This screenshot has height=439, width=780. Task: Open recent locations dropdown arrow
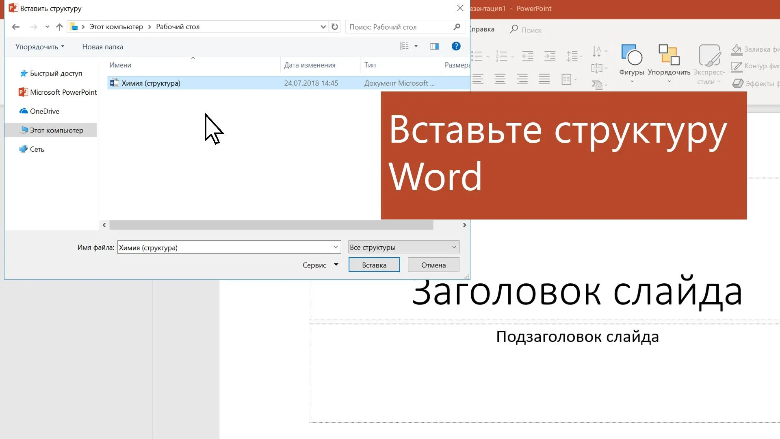pos(47,27)
